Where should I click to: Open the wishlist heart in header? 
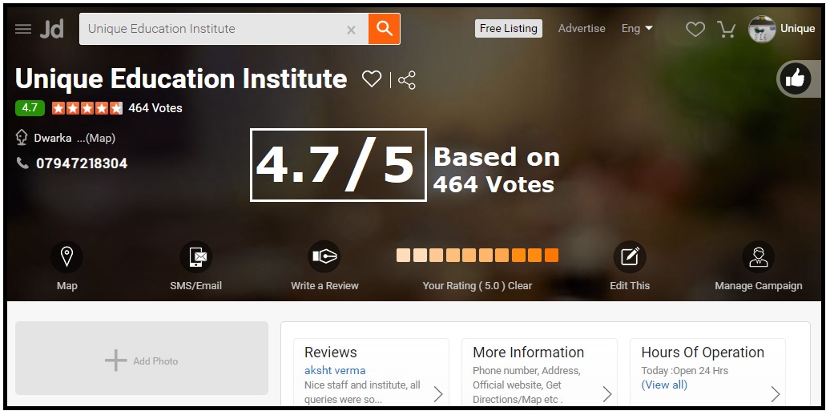(x=695, y=29)
